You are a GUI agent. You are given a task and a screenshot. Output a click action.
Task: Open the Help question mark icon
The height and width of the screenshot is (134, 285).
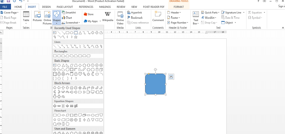(258, 1)
